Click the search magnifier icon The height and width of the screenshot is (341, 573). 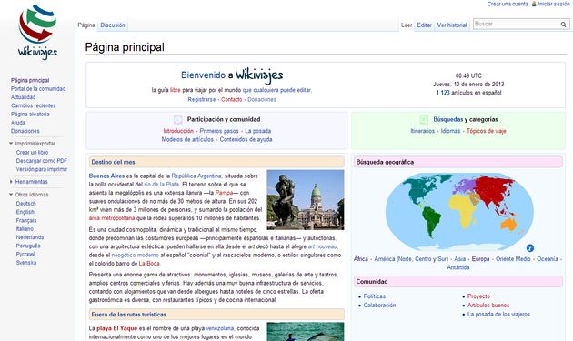[x=563, y=25]
